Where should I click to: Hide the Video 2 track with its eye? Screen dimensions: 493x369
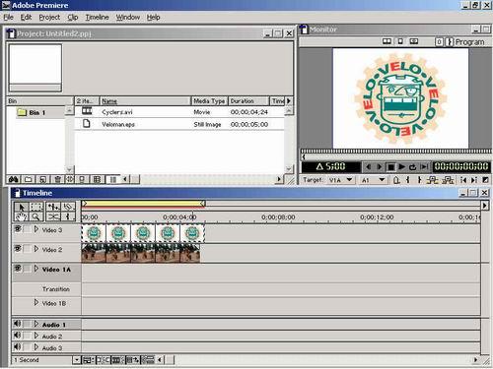(x=18, y=249)
